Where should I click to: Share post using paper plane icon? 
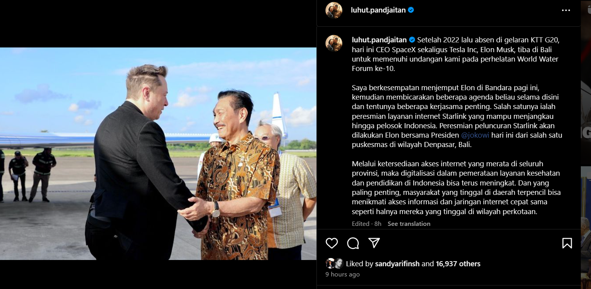(374, 243)
